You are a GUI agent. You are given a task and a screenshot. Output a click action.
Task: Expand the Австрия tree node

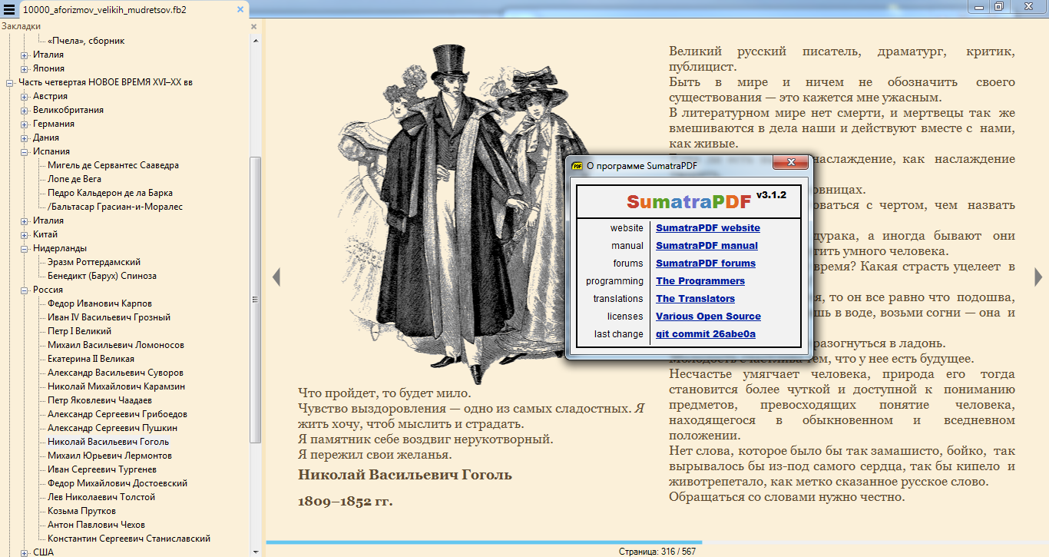click(x=25, y=96)
